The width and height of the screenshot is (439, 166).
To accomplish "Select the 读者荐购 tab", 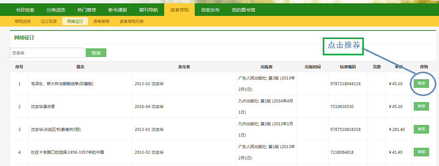I will 179,10.
